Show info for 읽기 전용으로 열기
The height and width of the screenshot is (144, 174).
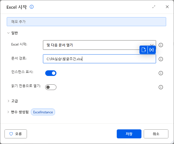click(161, 87)
